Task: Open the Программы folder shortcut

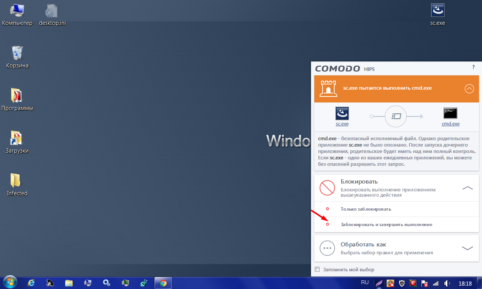Action: pos(17,96)
